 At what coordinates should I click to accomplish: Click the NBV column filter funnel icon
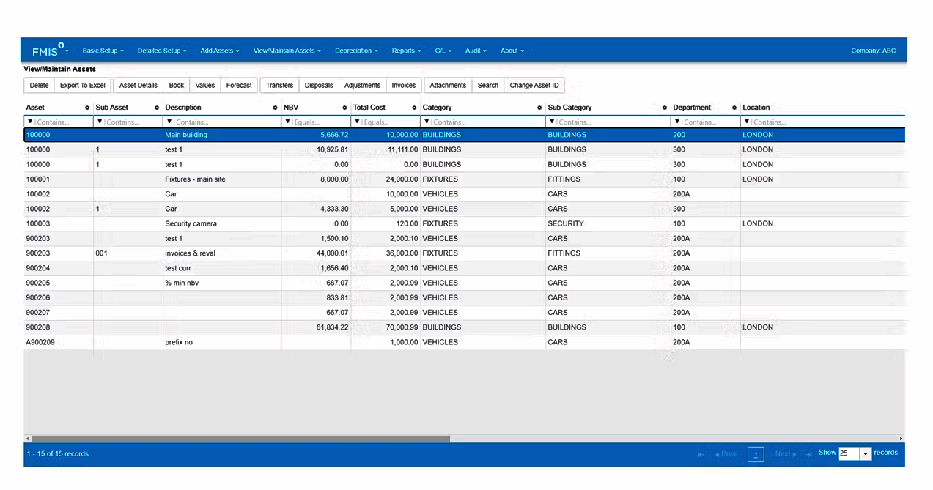(x=287, y=122)
